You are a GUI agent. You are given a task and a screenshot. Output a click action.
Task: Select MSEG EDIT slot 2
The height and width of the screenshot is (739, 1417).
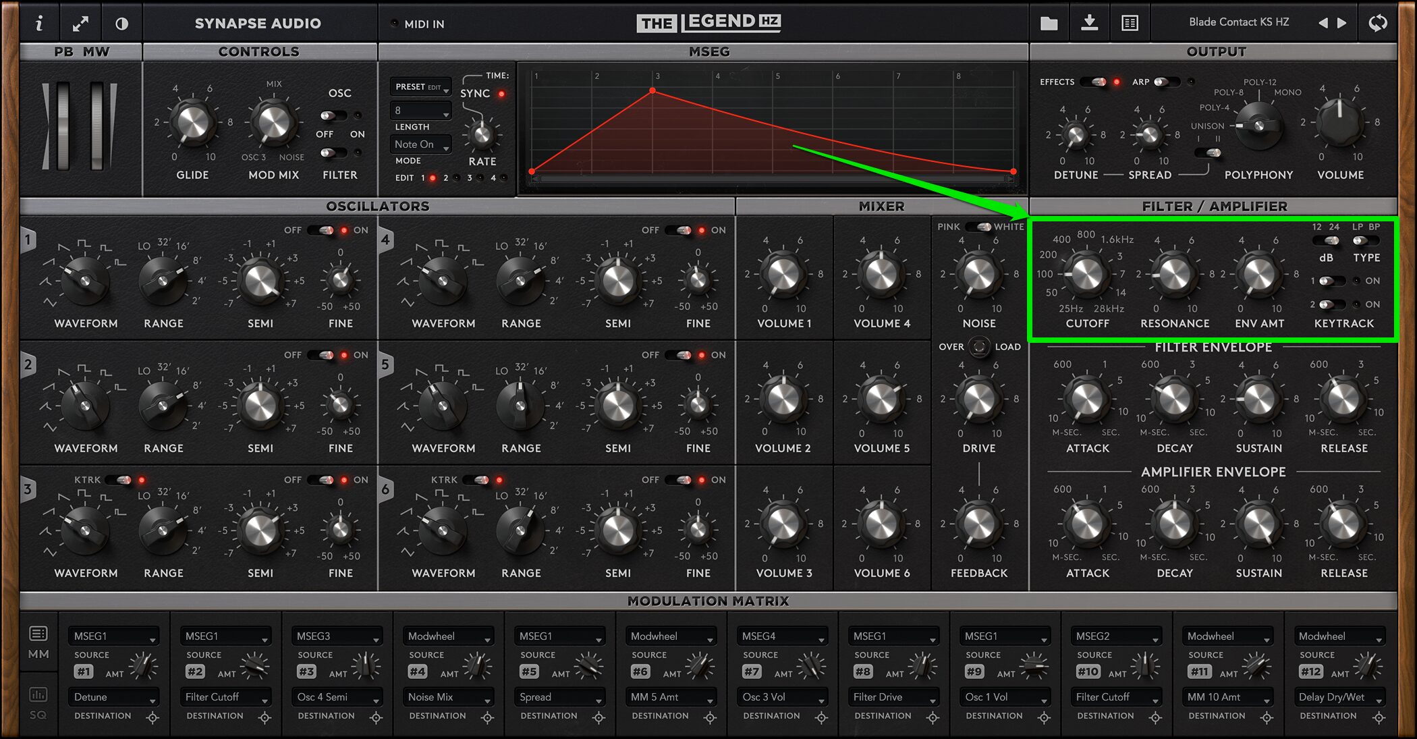(457, 178)
